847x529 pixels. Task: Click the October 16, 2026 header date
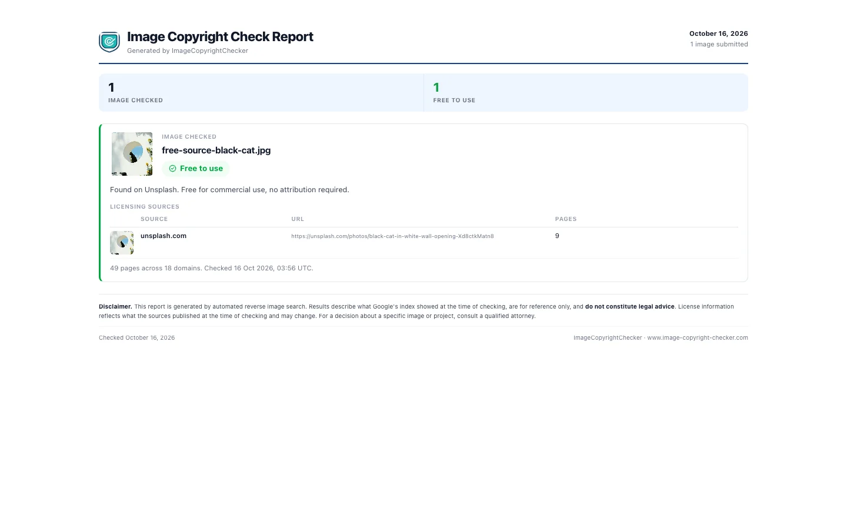click(719, 34)
